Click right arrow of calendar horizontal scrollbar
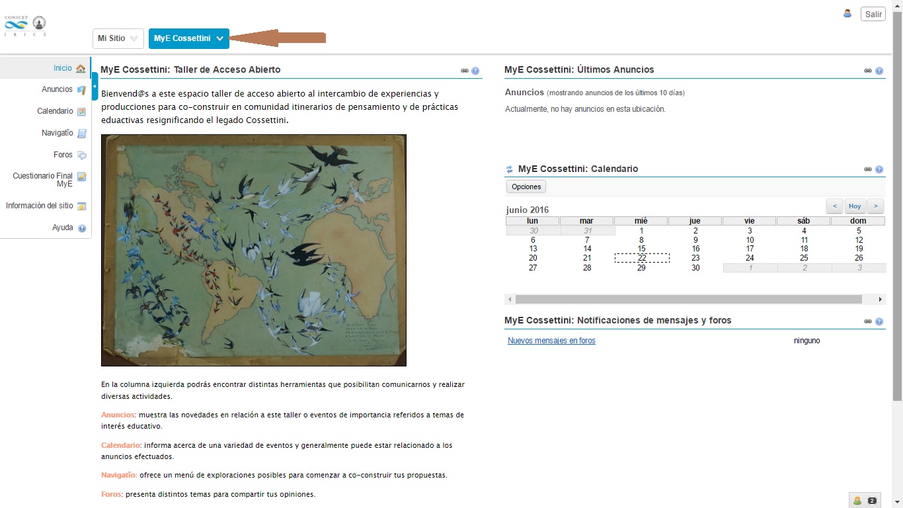903x508 pixels. pyautogui.click(x=881, y=300)
